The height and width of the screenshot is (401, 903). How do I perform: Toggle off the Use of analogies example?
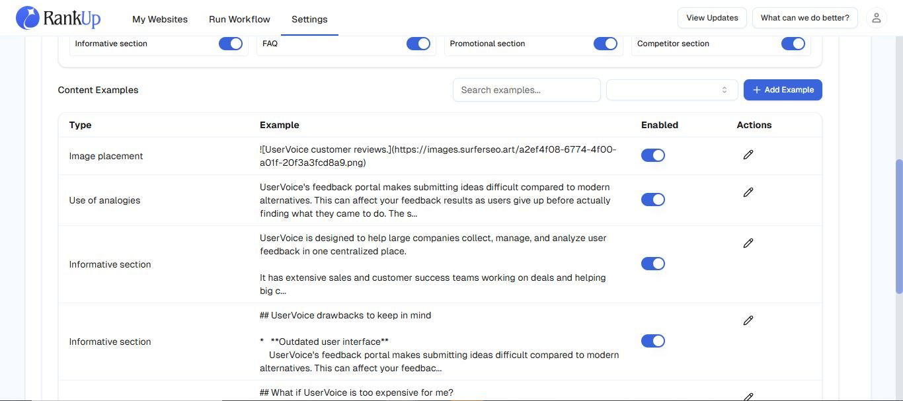click(x=652, y=200)
